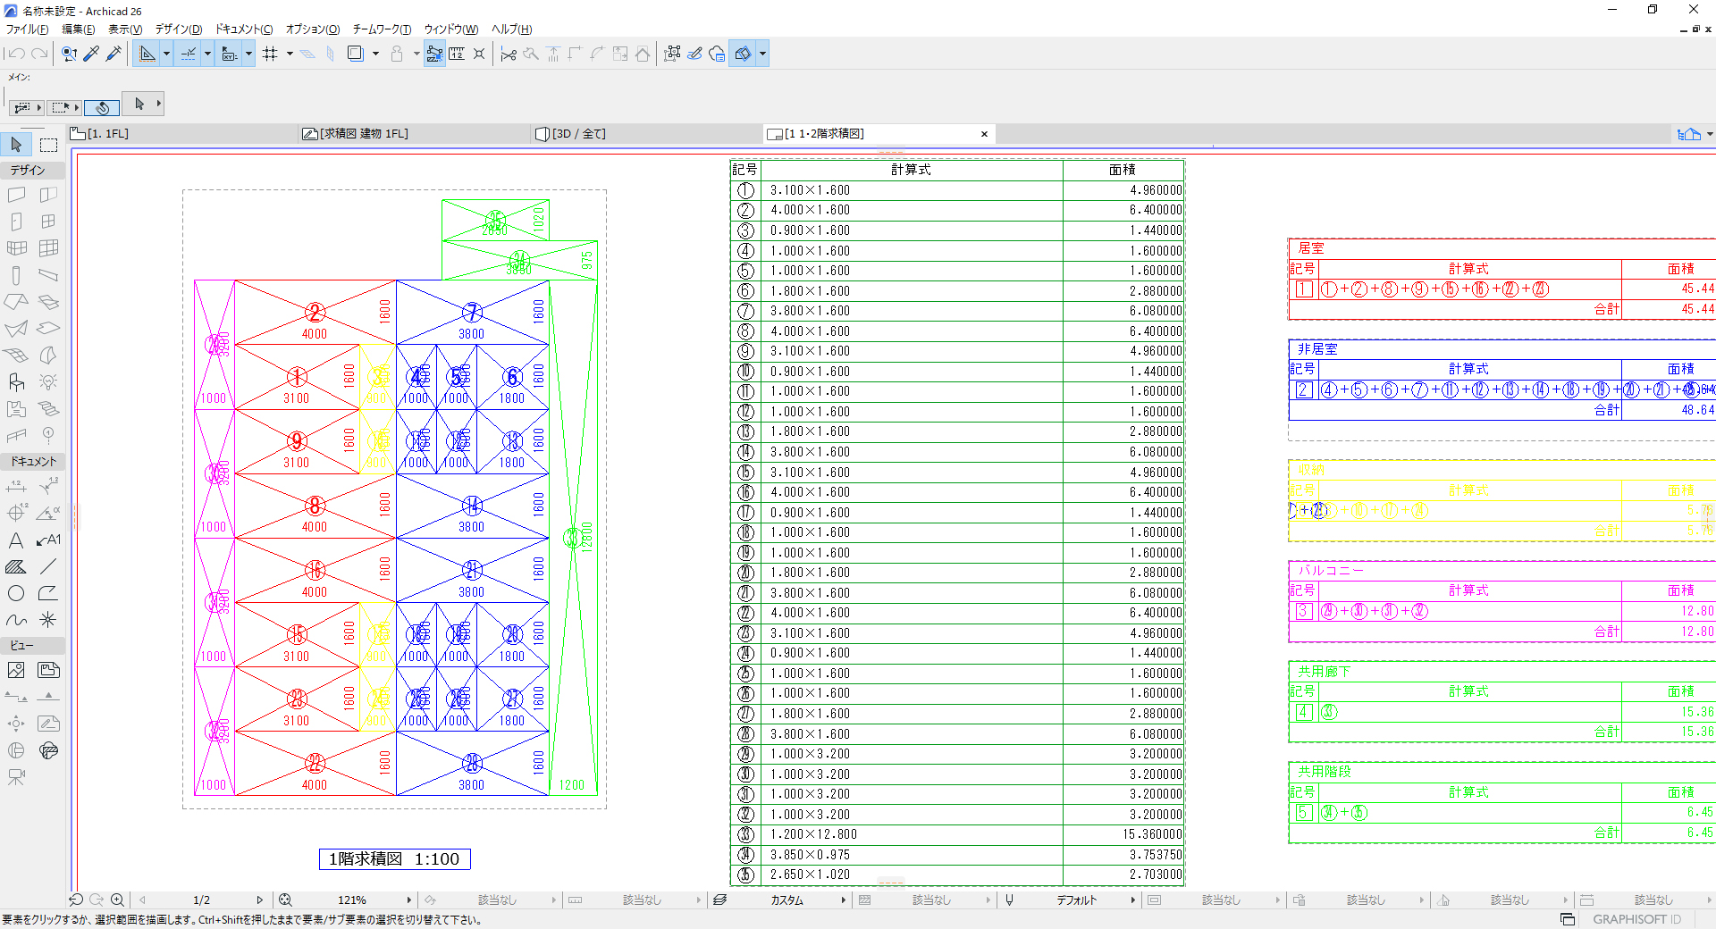Toggle the Trace reference button
The width and height of the screenshot is (1716, 929).
[355, 54]
